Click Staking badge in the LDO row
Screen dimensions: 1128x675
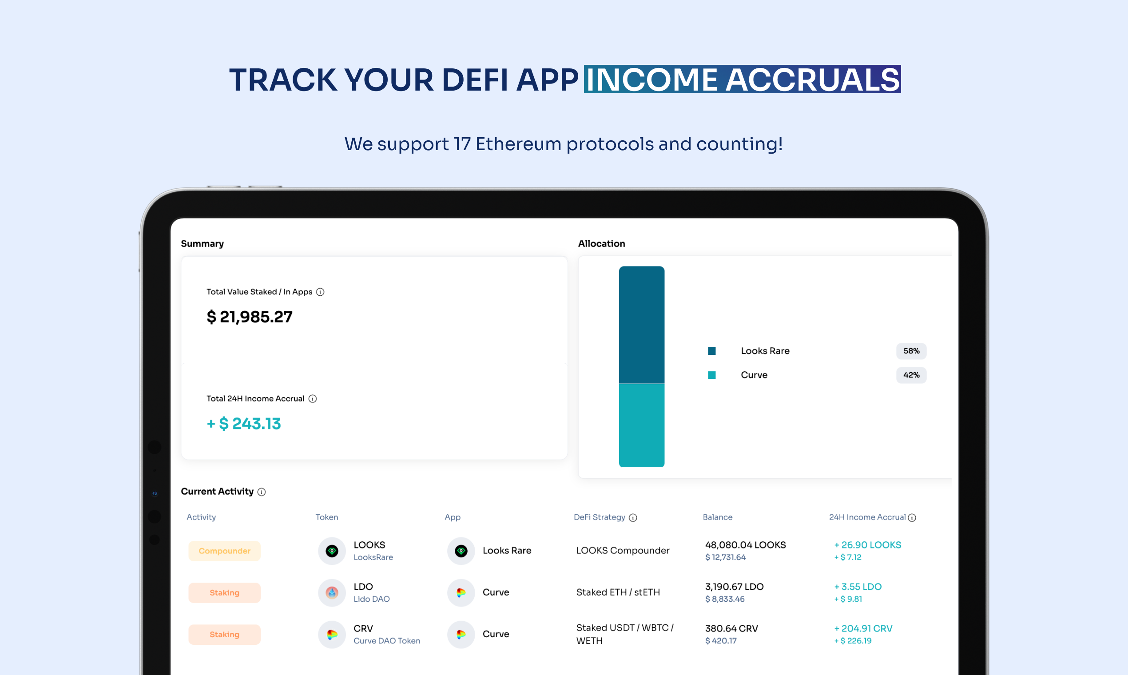(225, 593)
